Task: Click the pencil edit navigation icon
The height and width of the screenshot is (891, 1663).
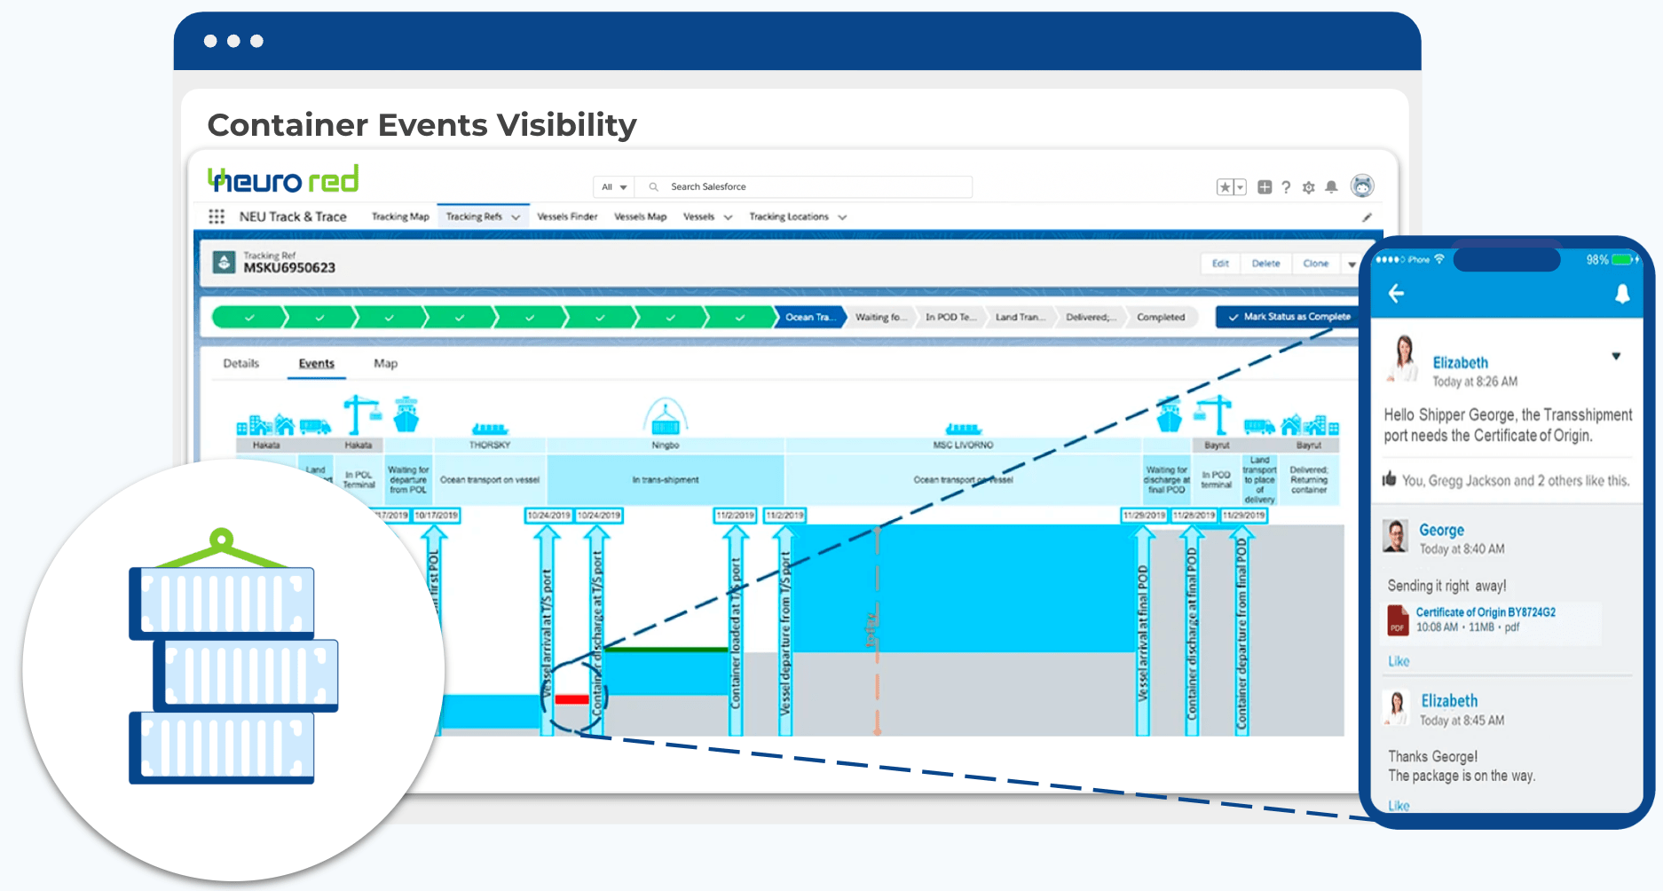Action: pyautogui.click(x=1367, y=217)
